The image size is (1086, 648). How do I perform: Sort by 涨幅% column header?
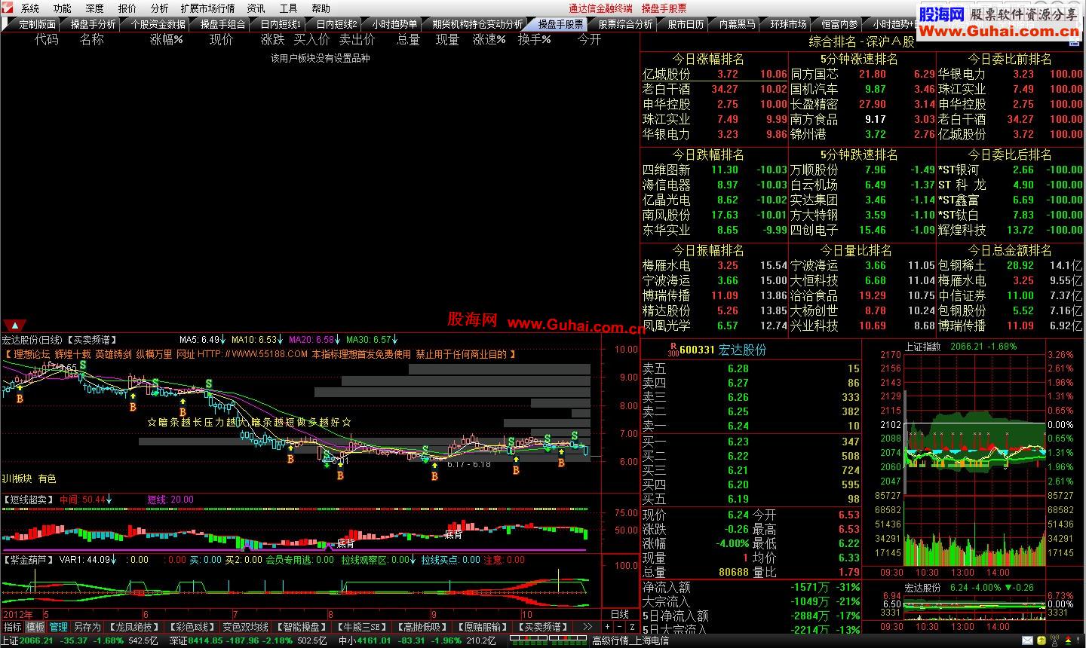pyautogui.click(x=167, y=40)
